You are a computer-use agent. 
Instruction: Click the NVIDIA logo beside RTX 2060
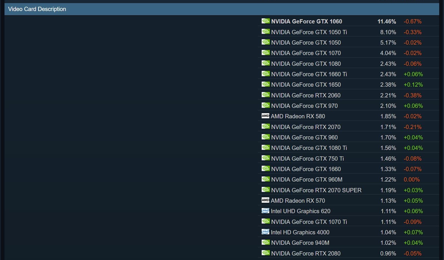266,95
